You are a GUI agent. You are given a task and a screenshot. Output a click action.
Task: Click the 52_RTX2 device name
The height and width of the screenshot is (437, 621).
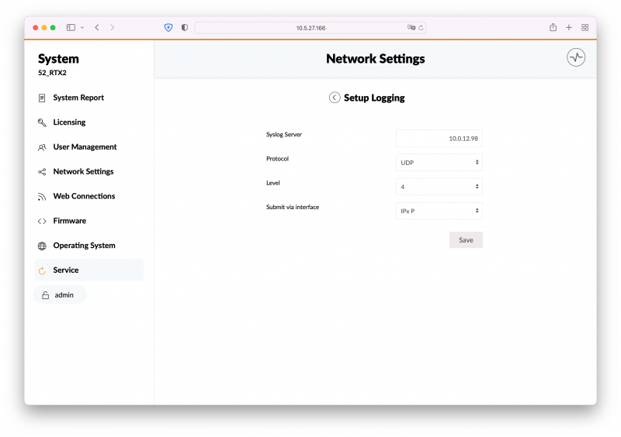(x=52, y=73)
